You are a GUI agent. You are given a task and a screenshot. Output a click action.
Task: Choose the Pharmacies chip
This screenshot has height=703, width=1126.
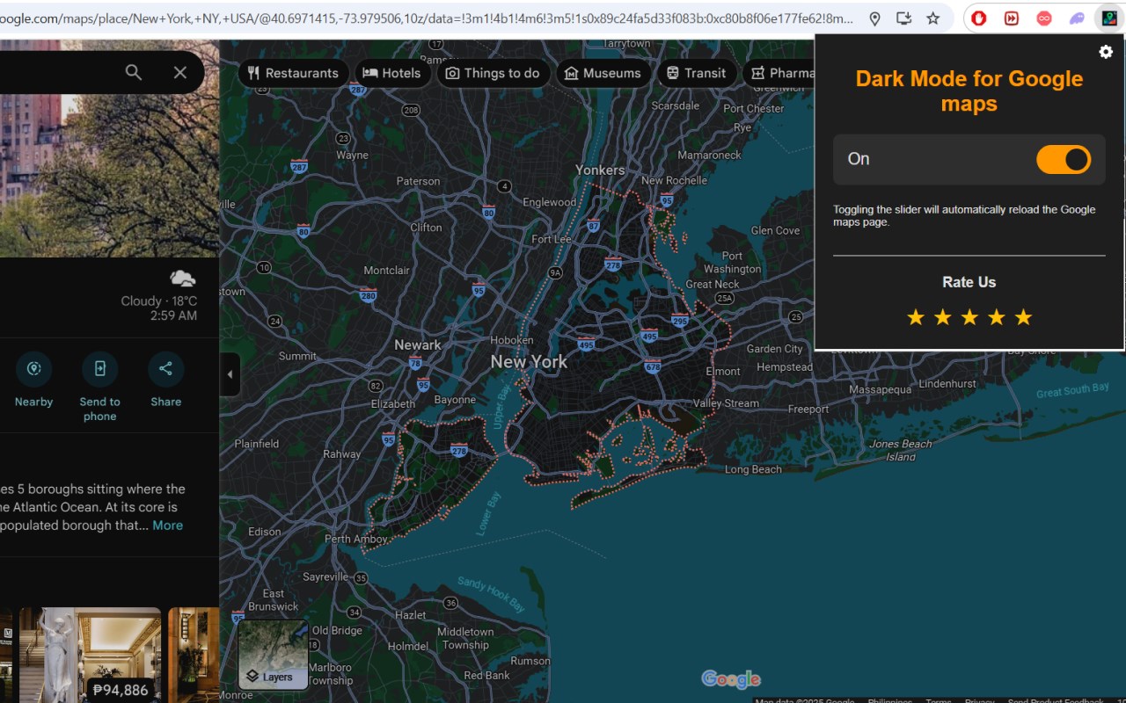click(779, 73)
